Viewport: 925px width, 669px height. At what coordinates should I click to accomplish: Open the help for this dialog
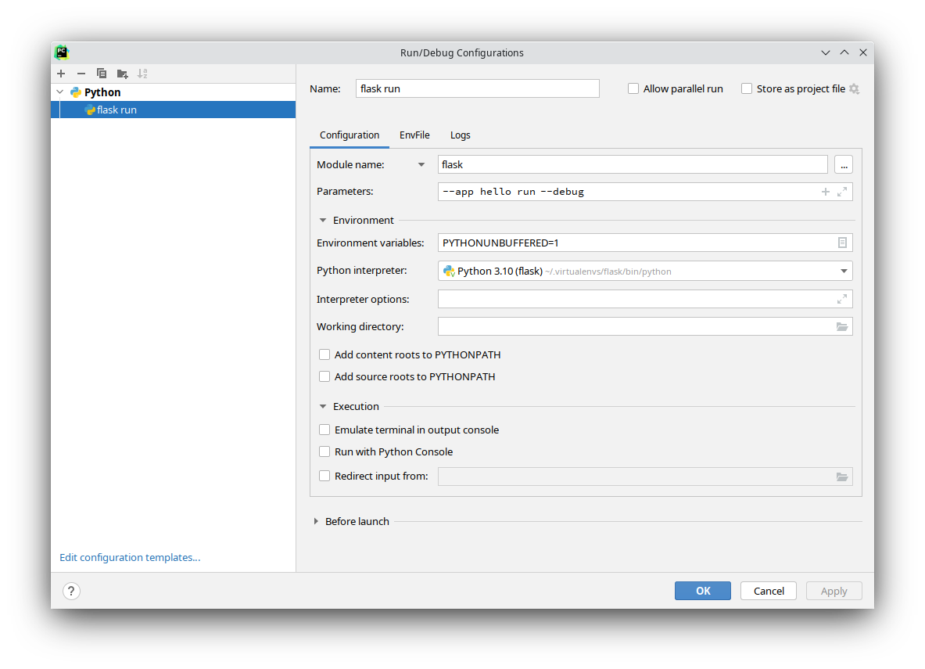71,591
